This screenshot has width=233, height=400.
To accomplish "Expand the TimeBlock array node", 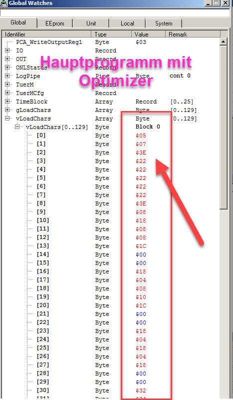I will [7, 101].
